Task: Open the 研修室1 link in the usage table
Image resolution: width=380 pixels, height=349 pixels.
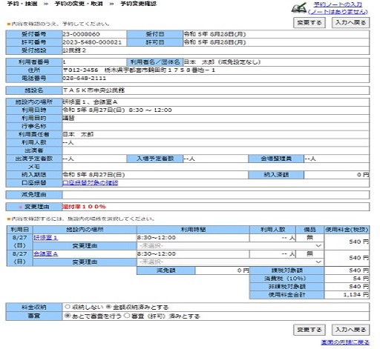Action: point(46,238)
